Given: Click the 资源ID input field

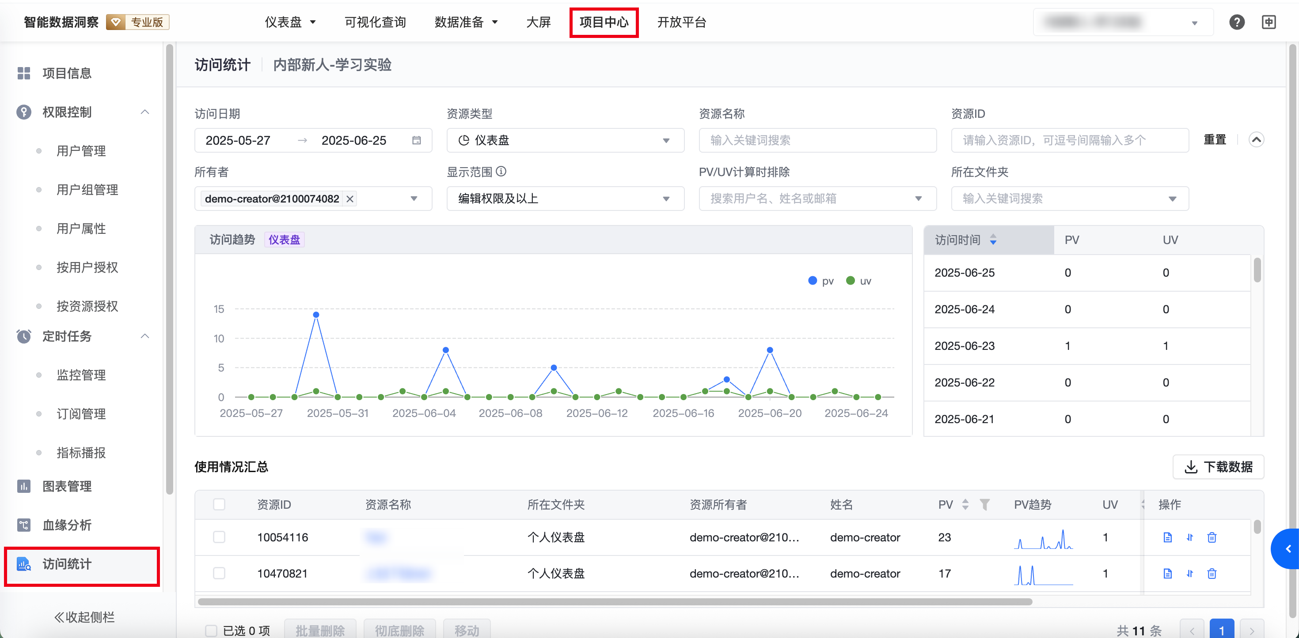Looking at the screenshot, I should pyautogui.click(x=1070, y=140).
